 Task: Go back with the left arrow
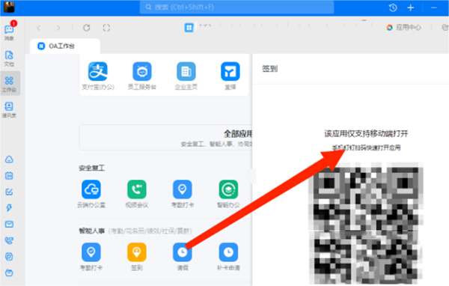(39, 28)
